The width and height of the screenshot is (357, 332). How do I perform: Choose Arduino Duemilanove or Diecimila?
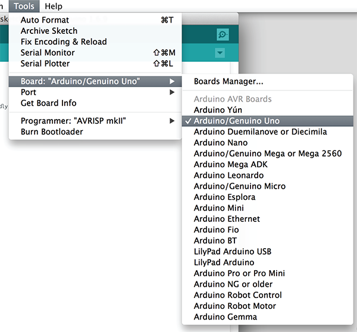pos(268,132)
